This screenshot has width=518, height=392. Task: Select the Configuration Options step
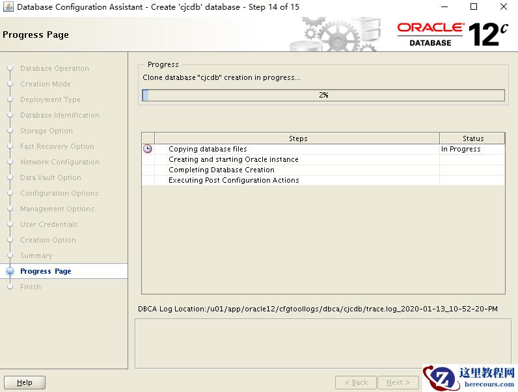point(59,193)
